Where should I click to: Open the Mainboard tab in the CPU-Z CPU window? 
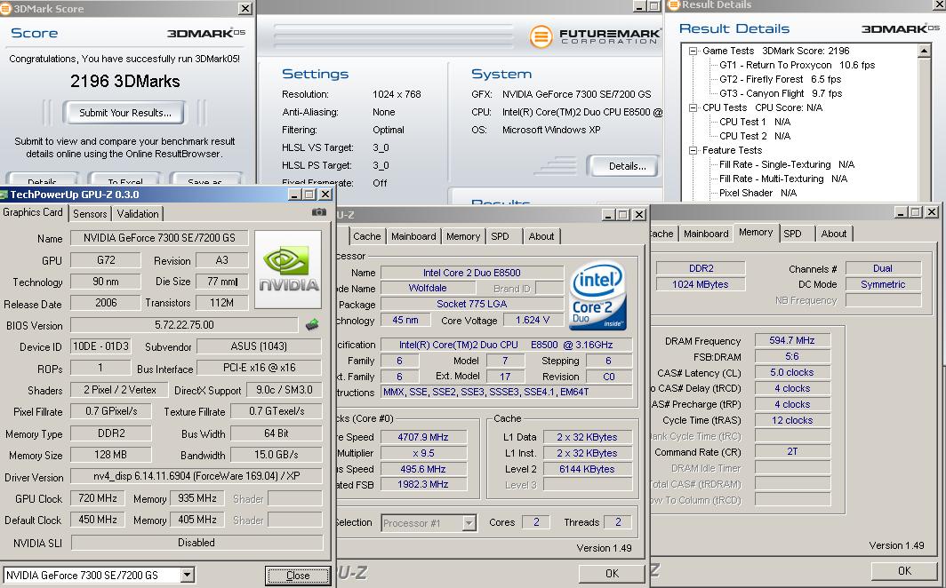413,236
